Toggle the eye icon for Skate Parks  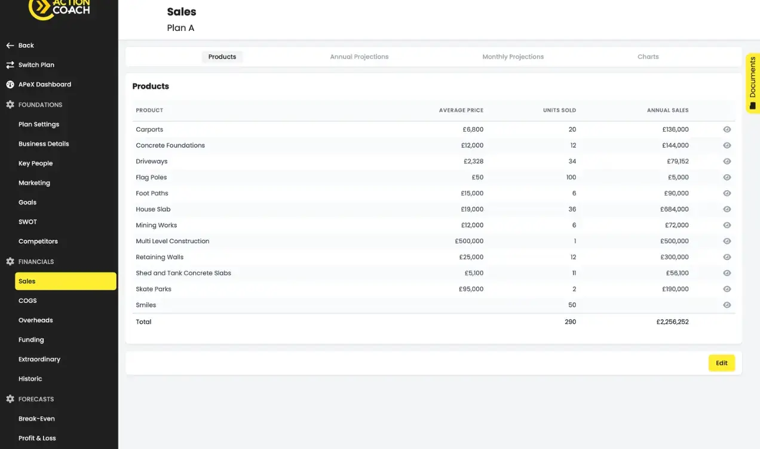727,289
